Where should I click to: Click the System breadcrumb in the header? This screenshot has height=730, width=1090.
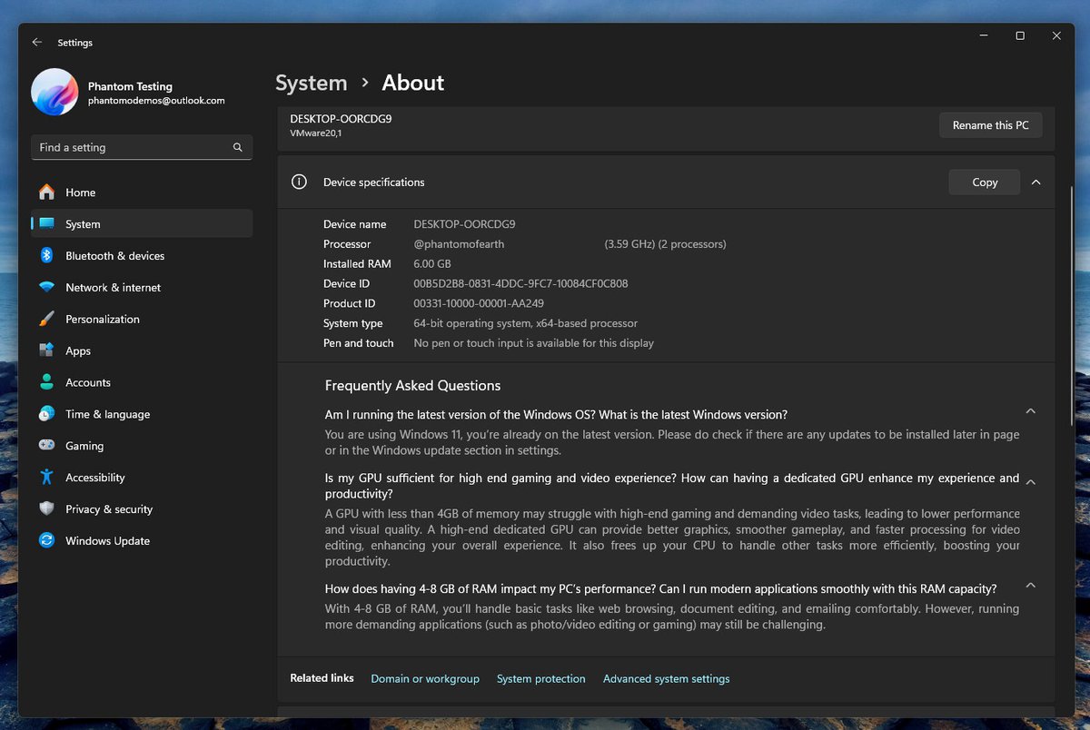click(x=311, y=83)
